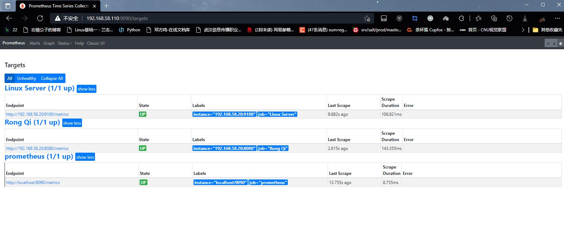Click the 106.821ms scrape duration value
564x247 pixels.
click(391, 114)
